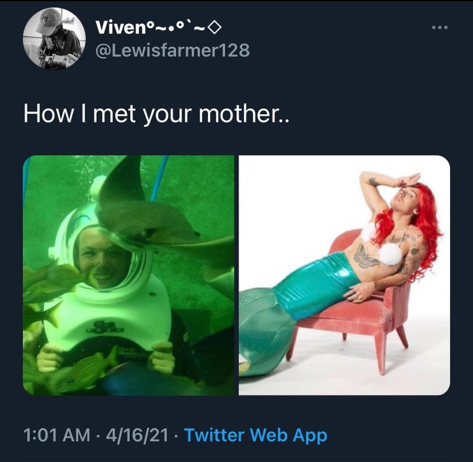Click the Twitter Web App source link
Viewport: 473px width, 462px height.
[x=255, y=435]
